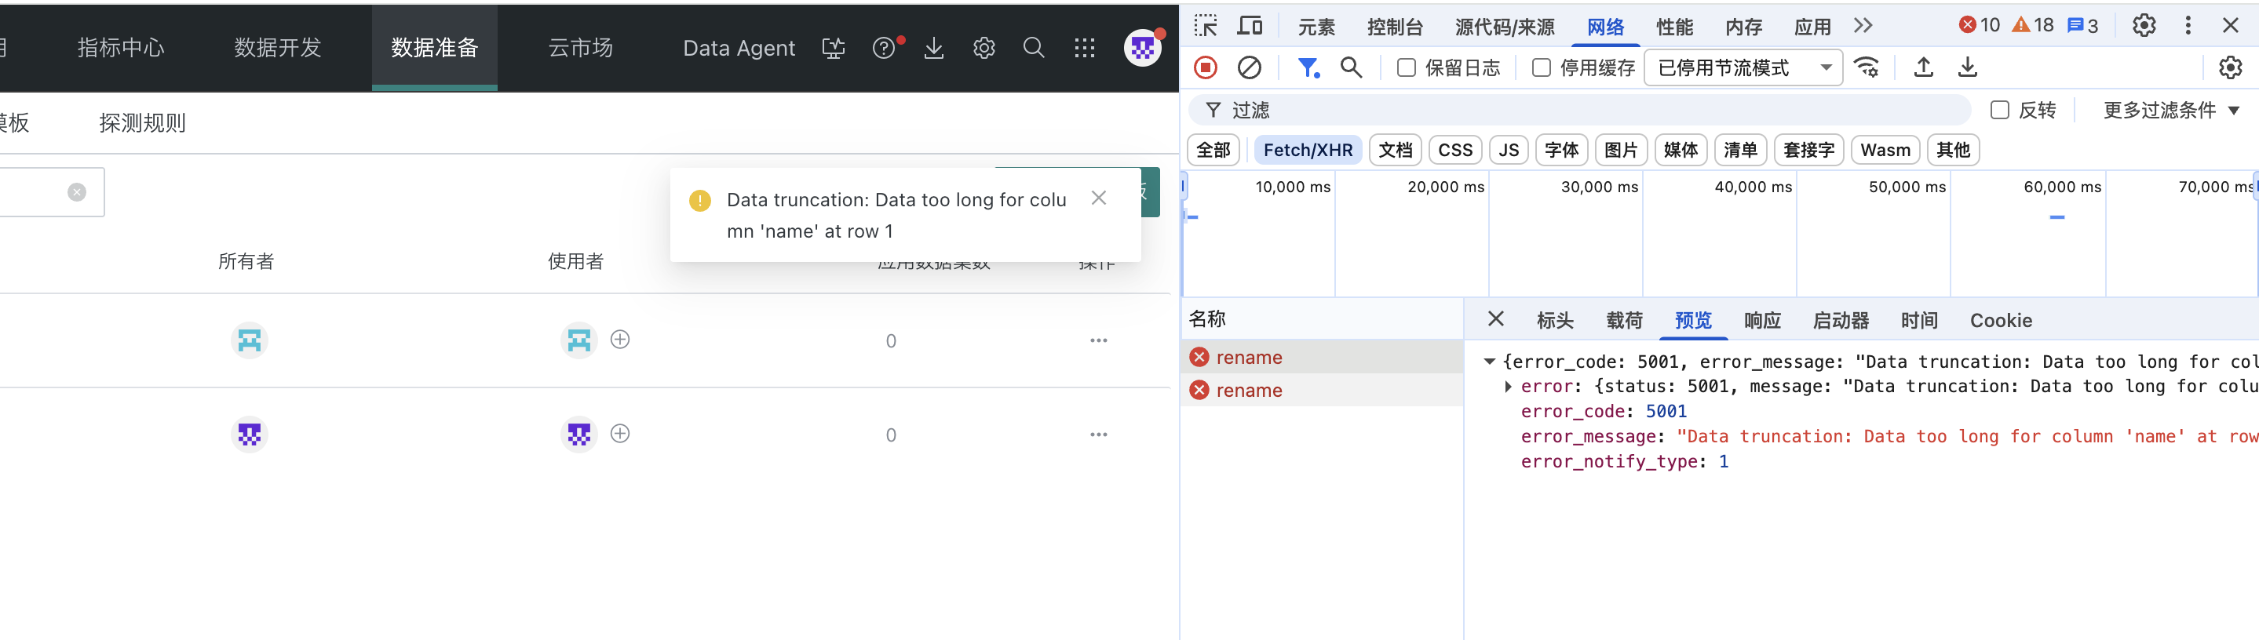Close the request detail pane
This screenshot has width=2259, height=640.
[1496, 319]
